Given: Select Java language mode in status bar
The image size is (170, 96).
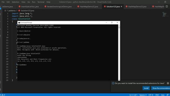Looking at the screenshot, I should pos(163,95).
